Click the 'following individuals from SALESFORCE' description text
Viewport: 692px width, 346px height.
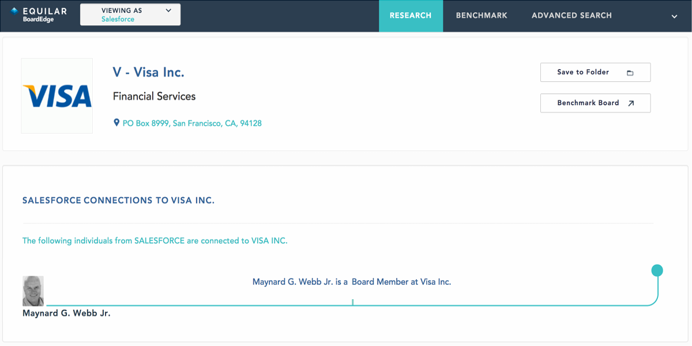[155, 240]
